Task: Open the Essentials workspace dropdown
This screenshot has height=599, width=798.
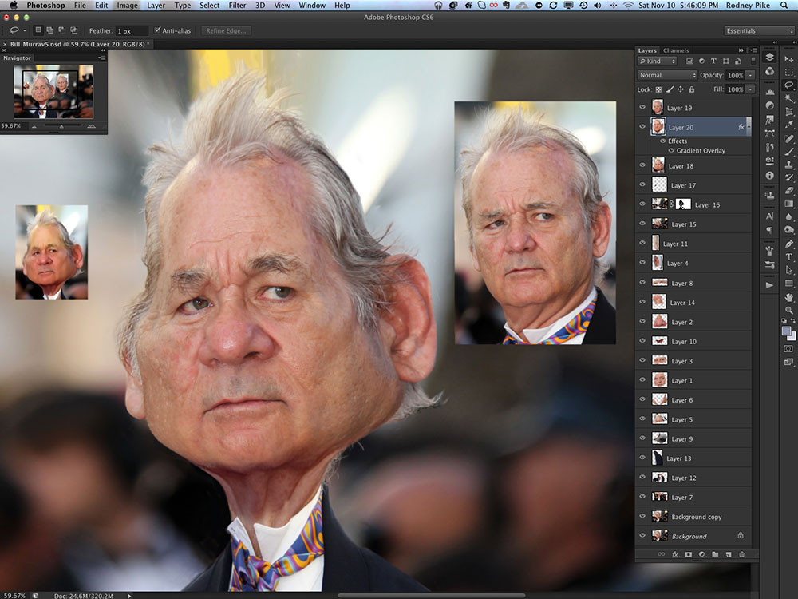Action: click(759, 30)
